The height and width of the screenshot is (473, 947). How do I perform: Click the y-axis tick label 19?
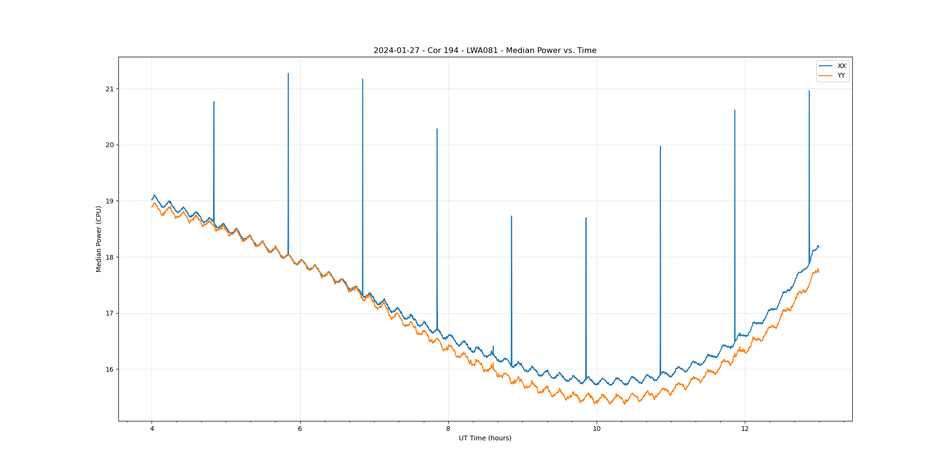click(x=110, y=201)
